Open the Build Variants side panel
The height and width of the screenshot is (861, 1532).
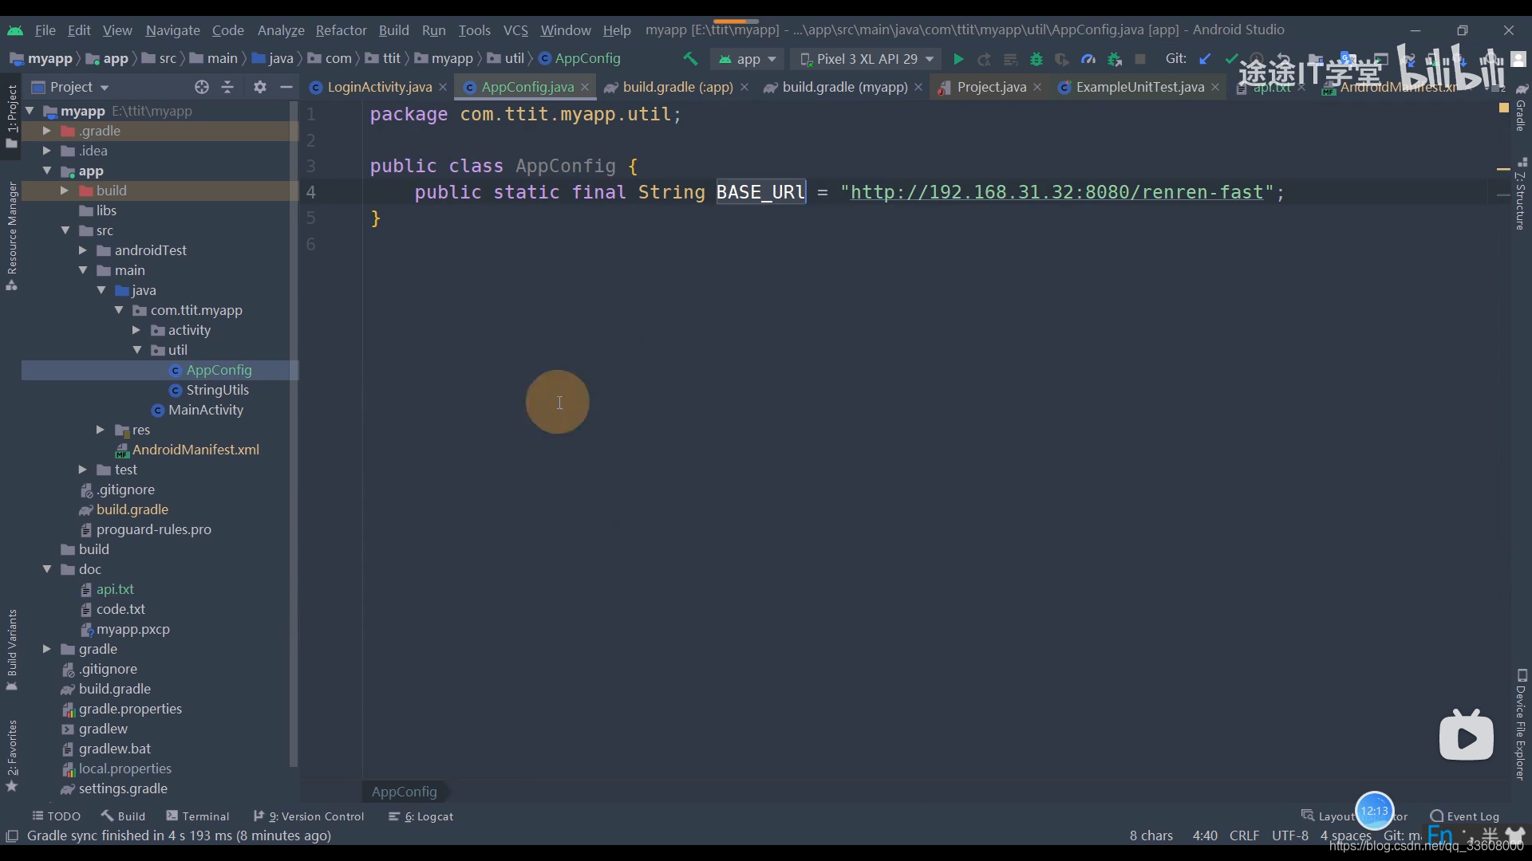(x=12, y=650)
